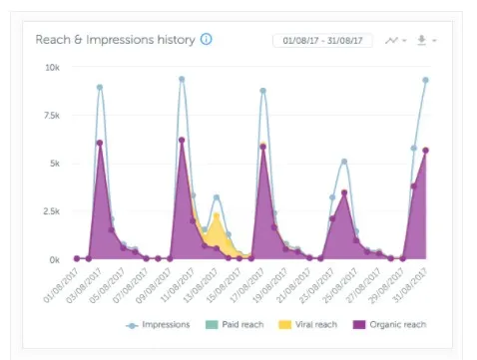Click the Reach & Impressions history title
The image size is (477, 360).
(116, 40)
